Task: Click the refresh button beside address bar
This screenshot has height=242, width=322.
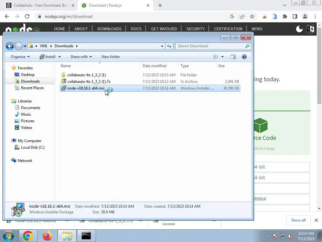Action: 169,46
